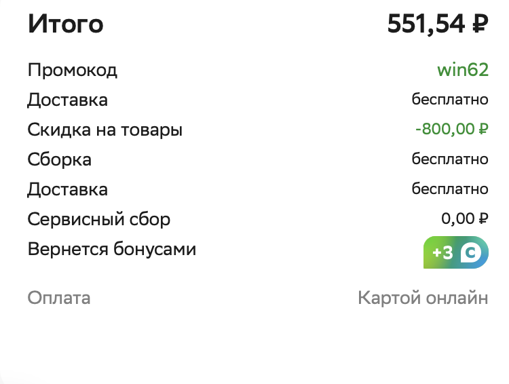509x384 pixels.
Task: Click the Вернется бонусами label
Action: pyautogui.click(x=111, y=249)
